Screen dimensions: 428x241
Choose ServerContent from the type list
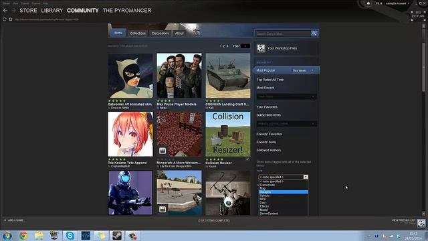click(x=284, y=214)
